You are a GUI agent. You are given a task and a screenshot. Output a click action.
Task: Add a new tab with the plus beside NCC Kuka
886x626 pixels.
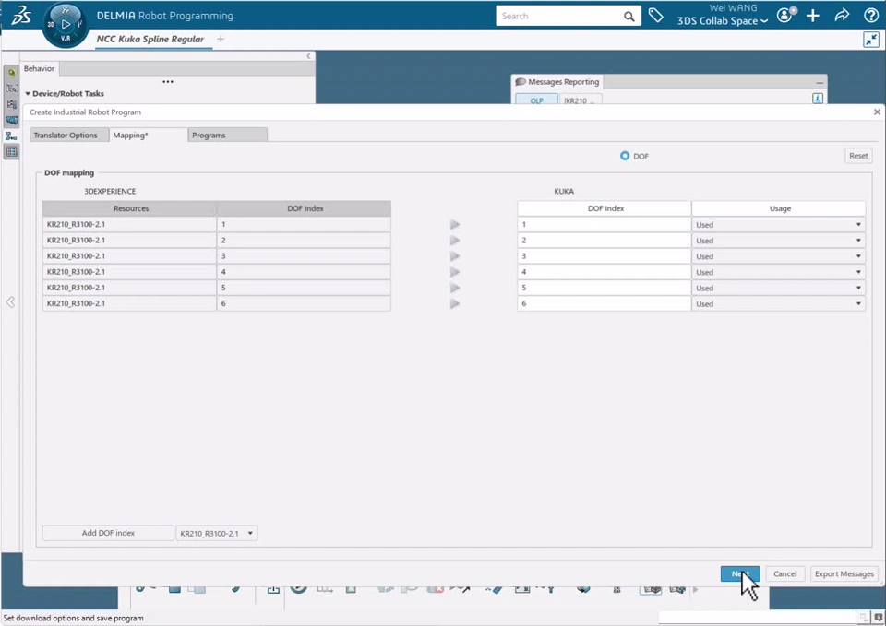pyautogui.click(x=221, y=39)
